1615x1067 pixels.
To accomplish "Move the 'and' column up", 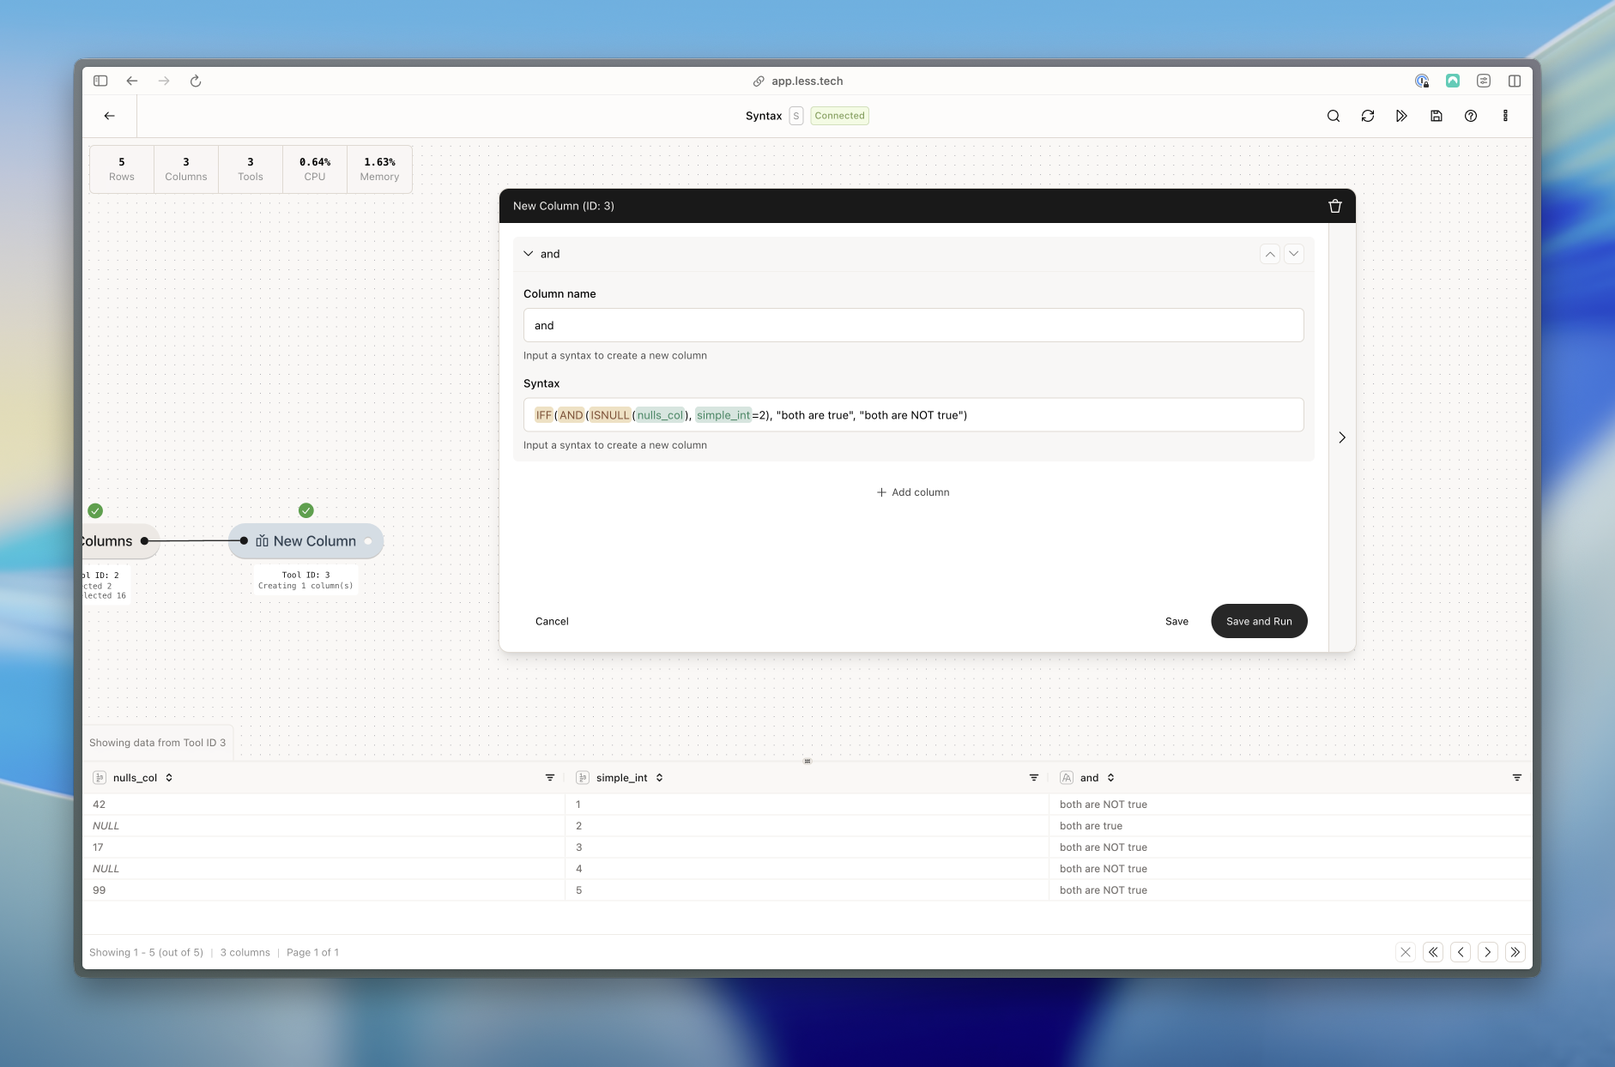I will click(1270, 254).
